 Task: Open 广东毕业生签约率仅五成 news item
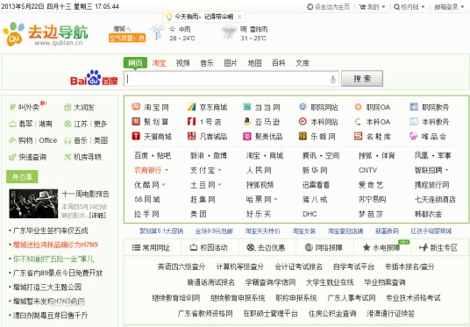point(50,231)
